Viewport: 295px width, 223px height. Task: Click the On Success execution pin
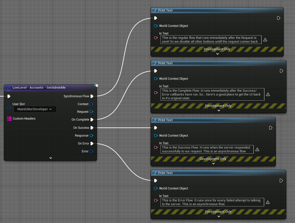pos(92,128)
